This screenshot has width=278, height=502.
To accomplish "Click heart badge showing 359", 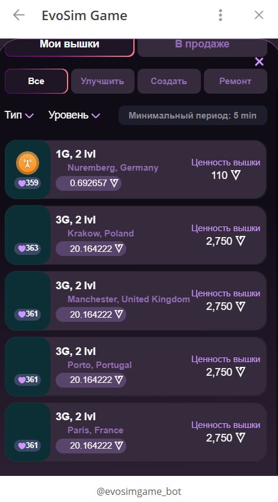I will [x=27, y=183].
